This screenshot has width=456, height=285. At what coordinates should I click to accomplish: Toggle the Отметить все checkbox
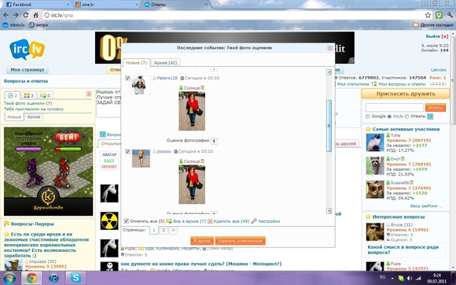point(127,221)
